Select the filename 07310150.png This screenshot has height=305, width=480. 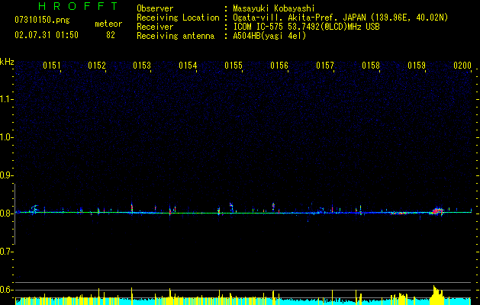point(42,21)
